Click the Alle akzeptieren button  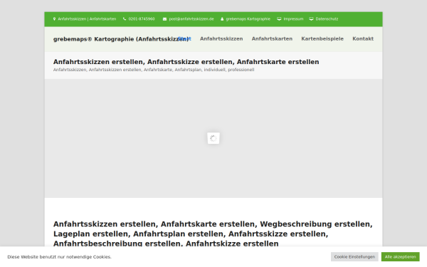click(x=400, y=256)
